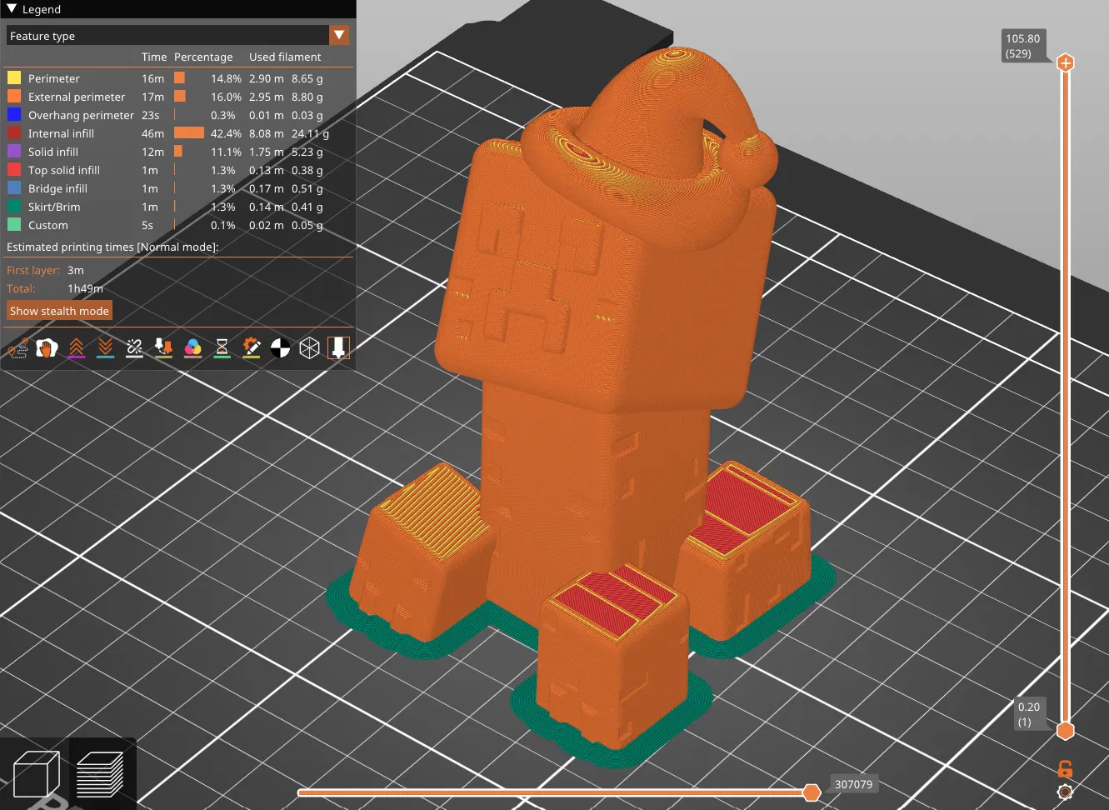Click lower layer slider thumb
Image resolution: width=1109 pixels, height=810 pixels.
(1066, 731)
